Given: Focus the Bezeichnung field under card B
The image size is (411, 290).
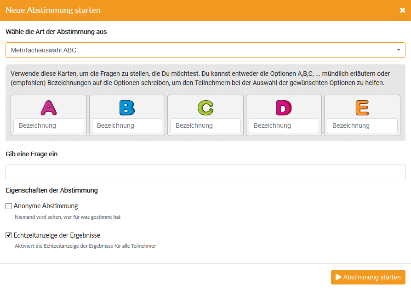Looking at the screenshot, I should pos(127,125).
